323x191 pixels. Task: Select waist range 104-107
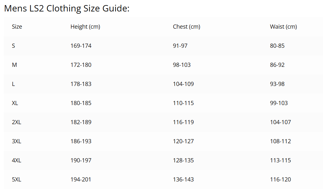tap(280, 122)
